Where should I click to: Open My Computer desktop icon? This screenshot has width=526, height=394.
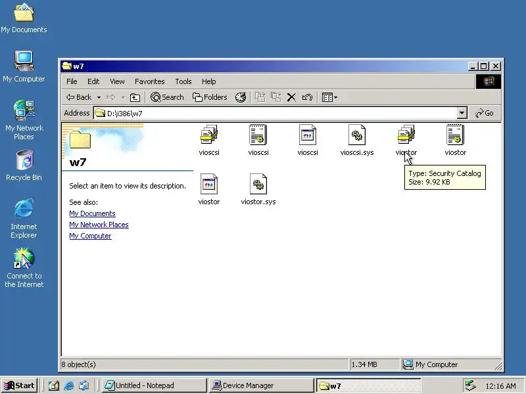coord(24,67)
